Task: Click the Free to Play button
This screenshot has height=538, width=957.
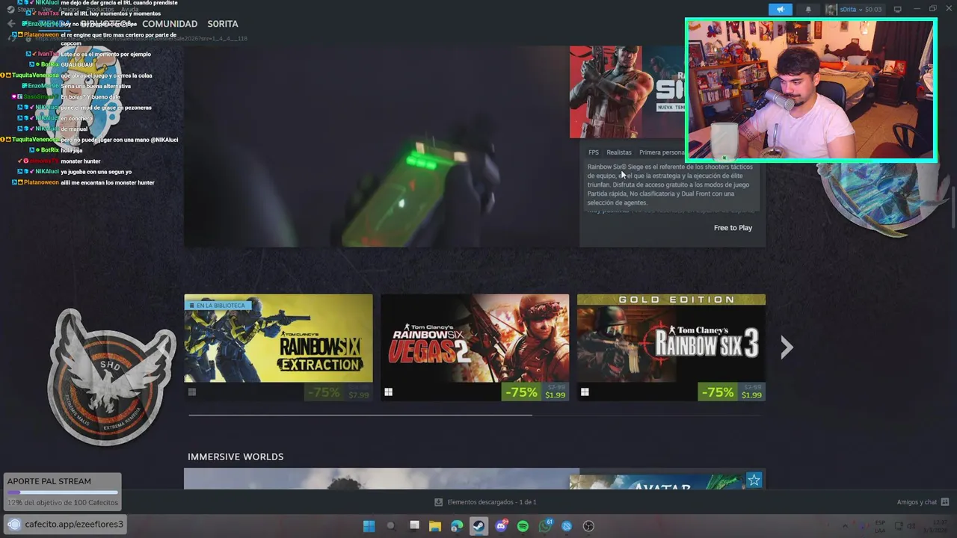Action: click(x=733, y=228)
